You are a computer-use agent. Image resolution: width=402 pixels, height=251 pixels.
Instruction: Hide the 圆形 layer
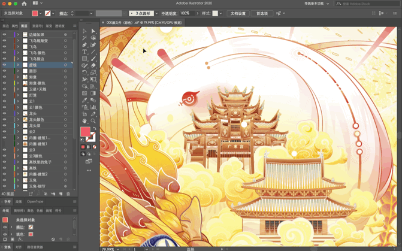pyautogui.click(x=4, y=71)
